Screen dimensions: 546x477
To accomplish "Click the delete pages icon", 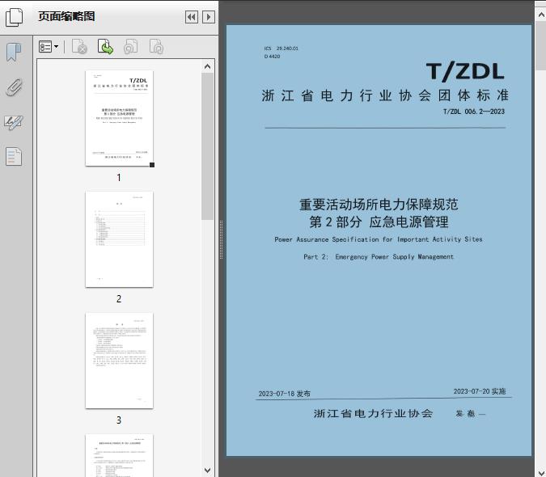I will coord(79,47).
